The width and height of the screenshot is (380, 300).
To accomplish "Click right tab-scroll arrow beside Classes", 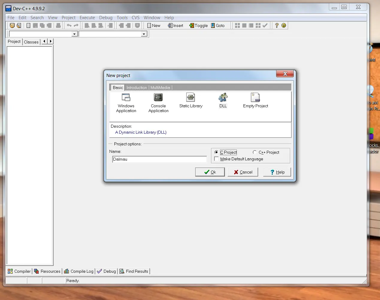I will [50, 41].
